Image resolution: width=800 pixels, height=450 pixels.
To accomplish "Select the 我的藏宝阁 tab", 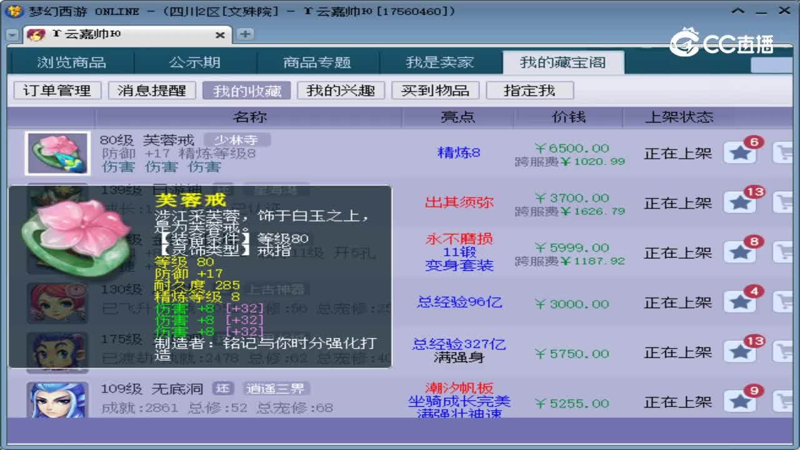I will click(x=563, y=62).
